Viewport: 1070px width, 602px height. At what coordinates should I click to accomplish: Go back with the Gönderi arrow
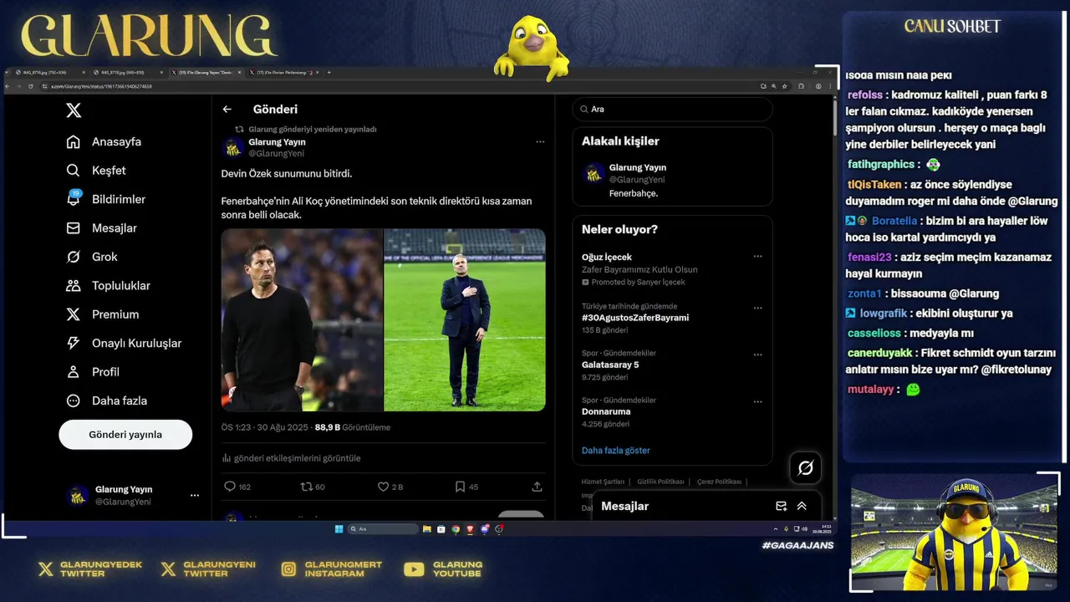tap(227, 110)
